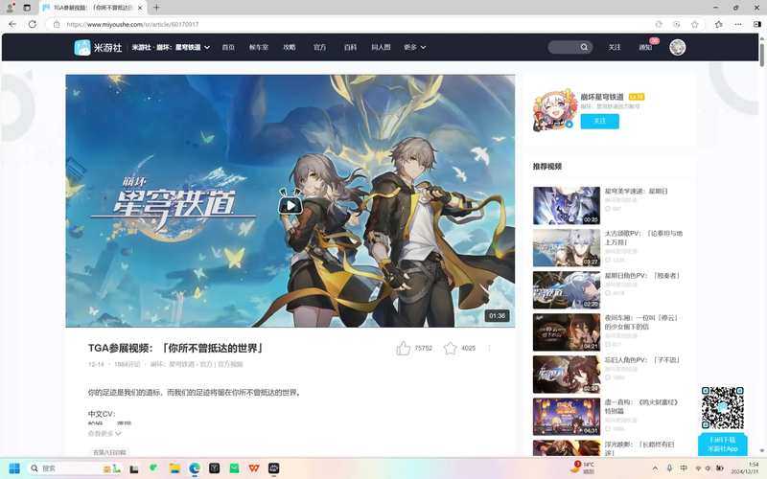767x479 pixels.
Task: Expand the 更多 dropdown in the navbar
Action: (415, 47)
